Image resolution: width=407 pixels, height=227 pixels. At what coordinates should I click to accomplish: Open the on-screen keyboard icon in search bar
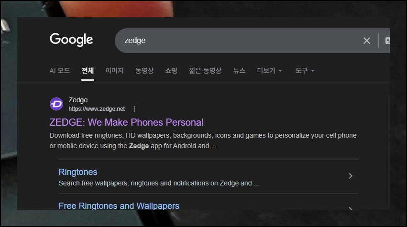point(387,41)
